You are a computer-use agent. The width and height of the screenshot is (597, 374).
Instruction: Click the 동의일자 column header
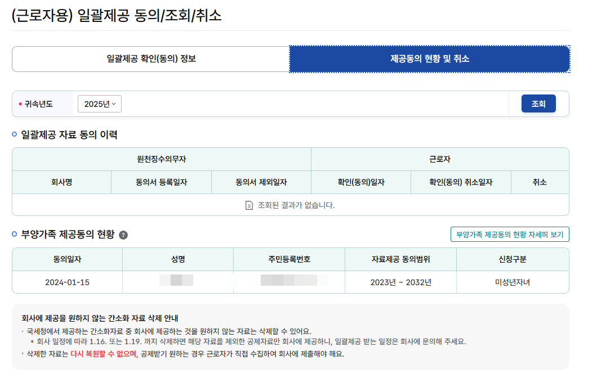(67, 259)
